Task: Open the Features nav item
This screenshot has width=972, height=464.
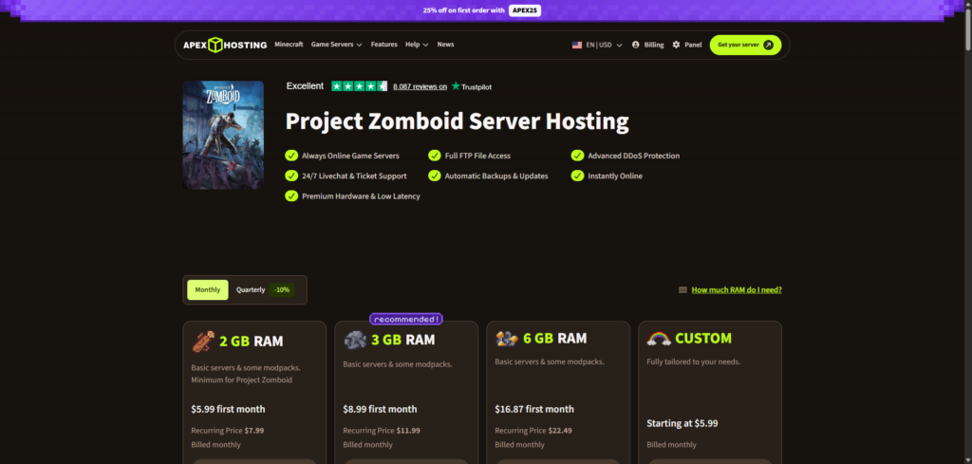Action: (x=384, y=45)
